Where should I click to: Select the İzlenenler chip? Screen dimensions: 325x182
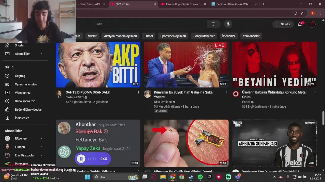pos(229,36)
